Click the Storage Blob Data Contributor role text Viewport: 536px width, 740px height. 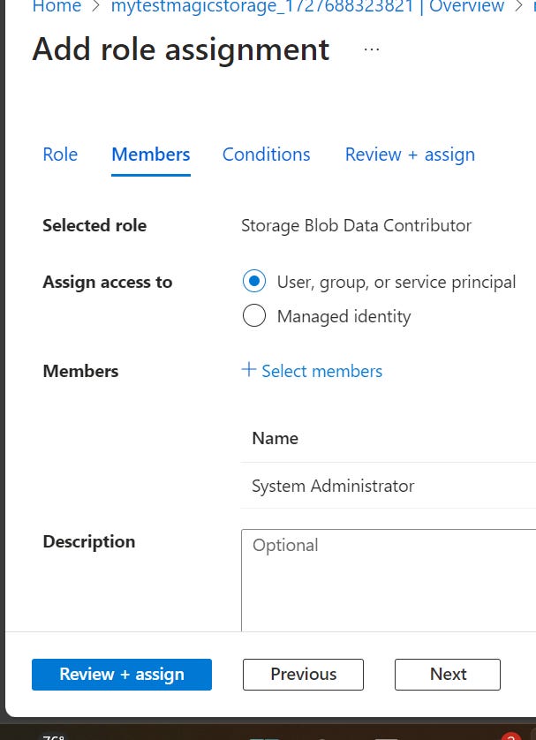click(x=356, y=225)
